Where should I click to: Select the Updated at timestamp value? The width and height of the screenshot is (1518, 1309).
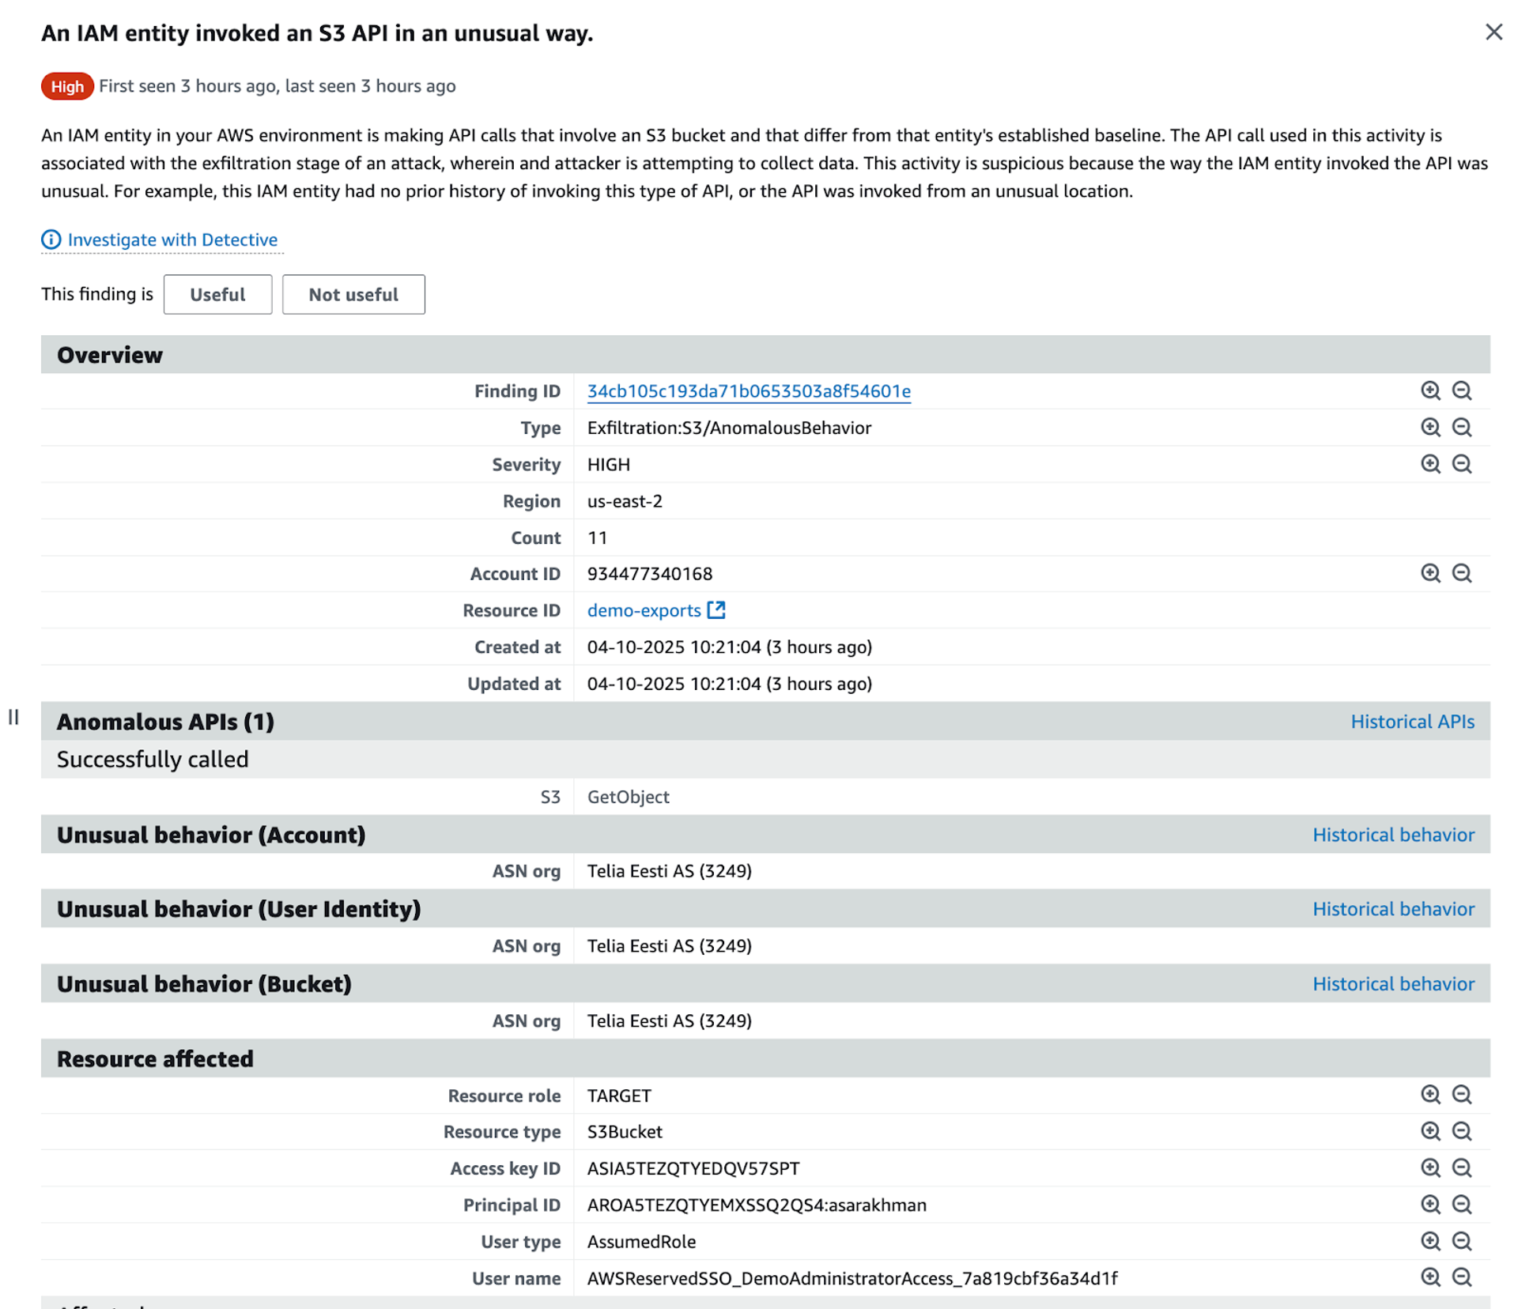(x=729, y=684)
